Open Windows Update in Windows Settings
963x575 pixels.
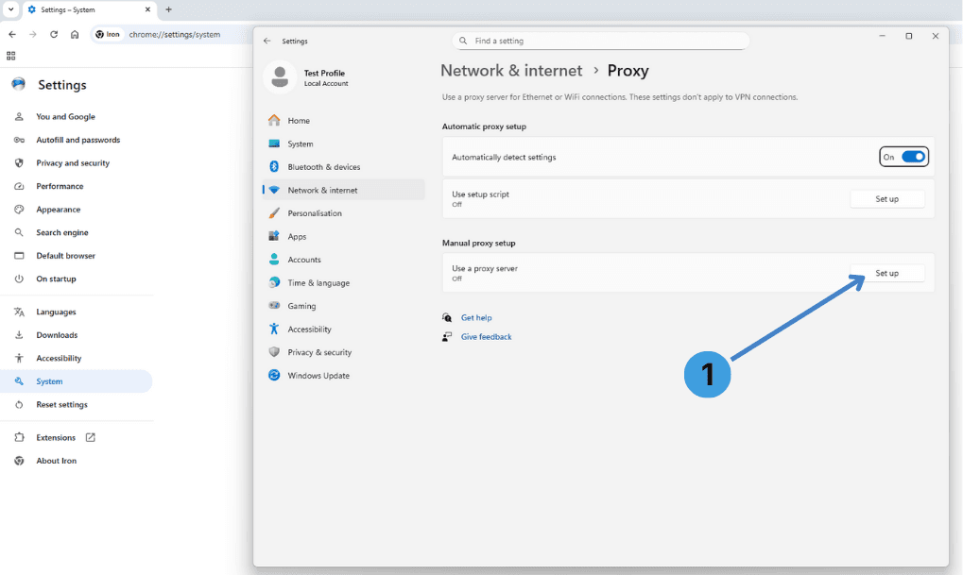343,376
